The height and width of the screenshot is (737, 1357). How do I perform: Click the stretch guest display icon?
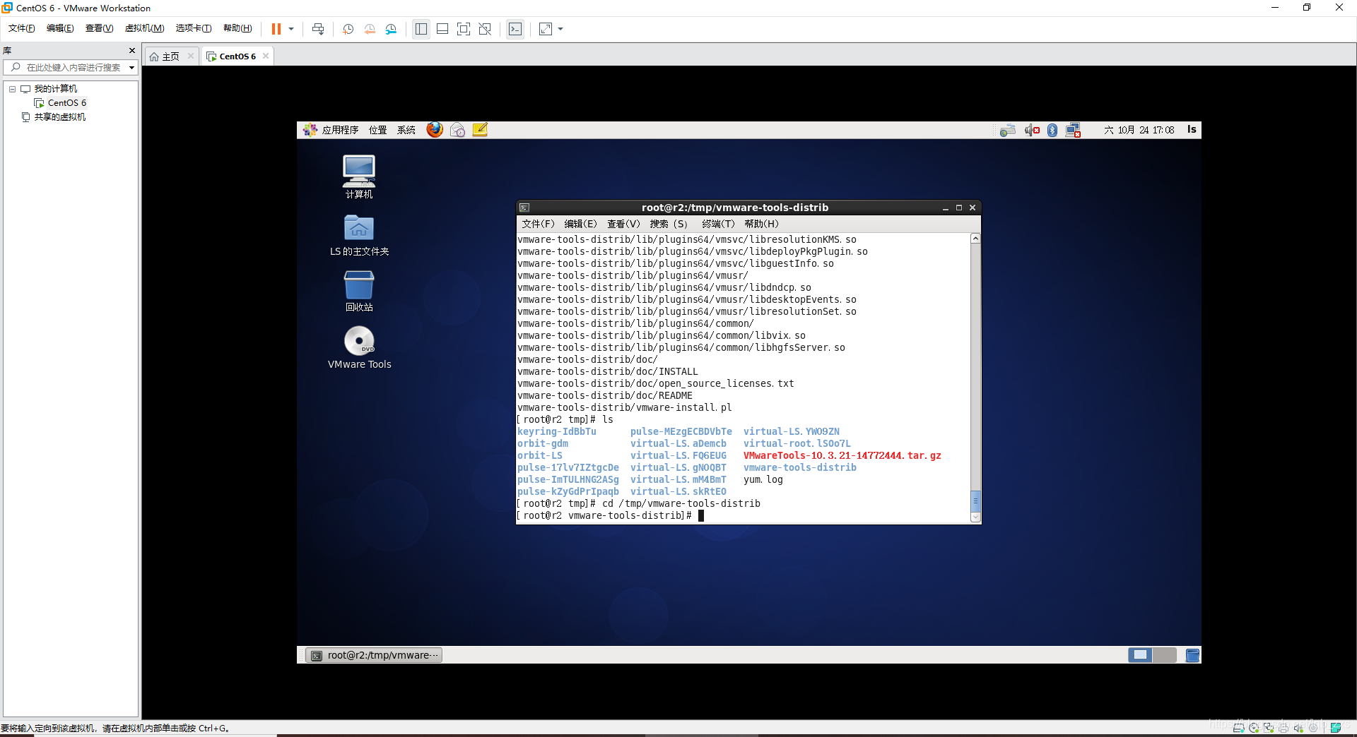click(x=546, y=29)
